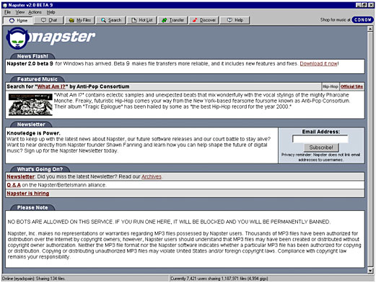Open the Hot List tab
The width and height of the screenshot is (376, 283).
pos(141,20)
